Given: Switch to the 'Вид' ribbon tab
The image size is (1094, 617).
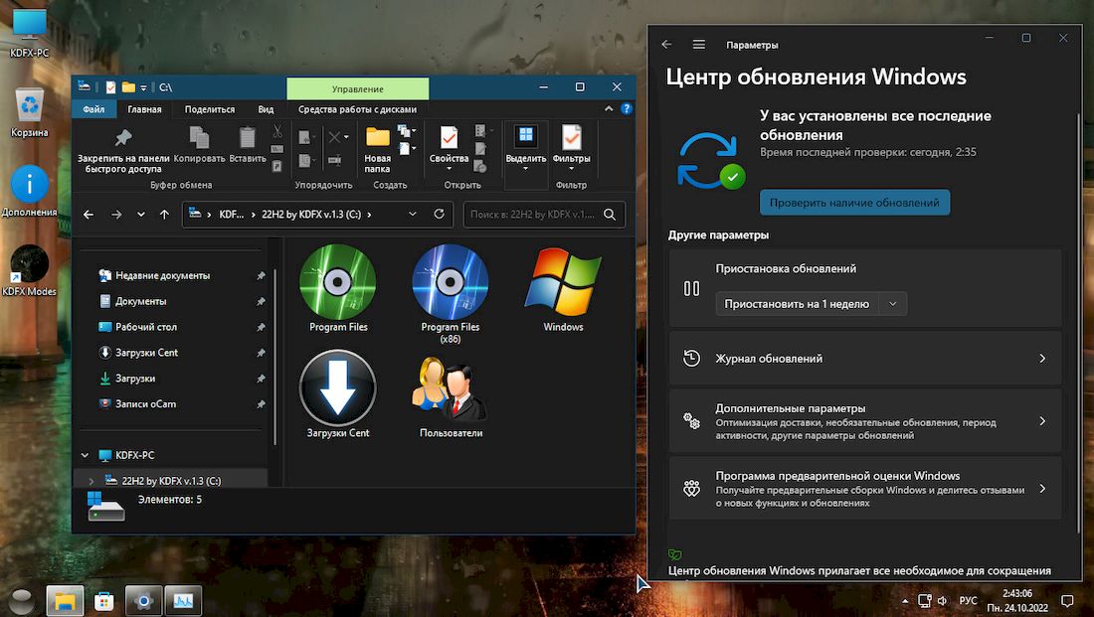Looking at the screenshot, I should [x=266, y=109].
